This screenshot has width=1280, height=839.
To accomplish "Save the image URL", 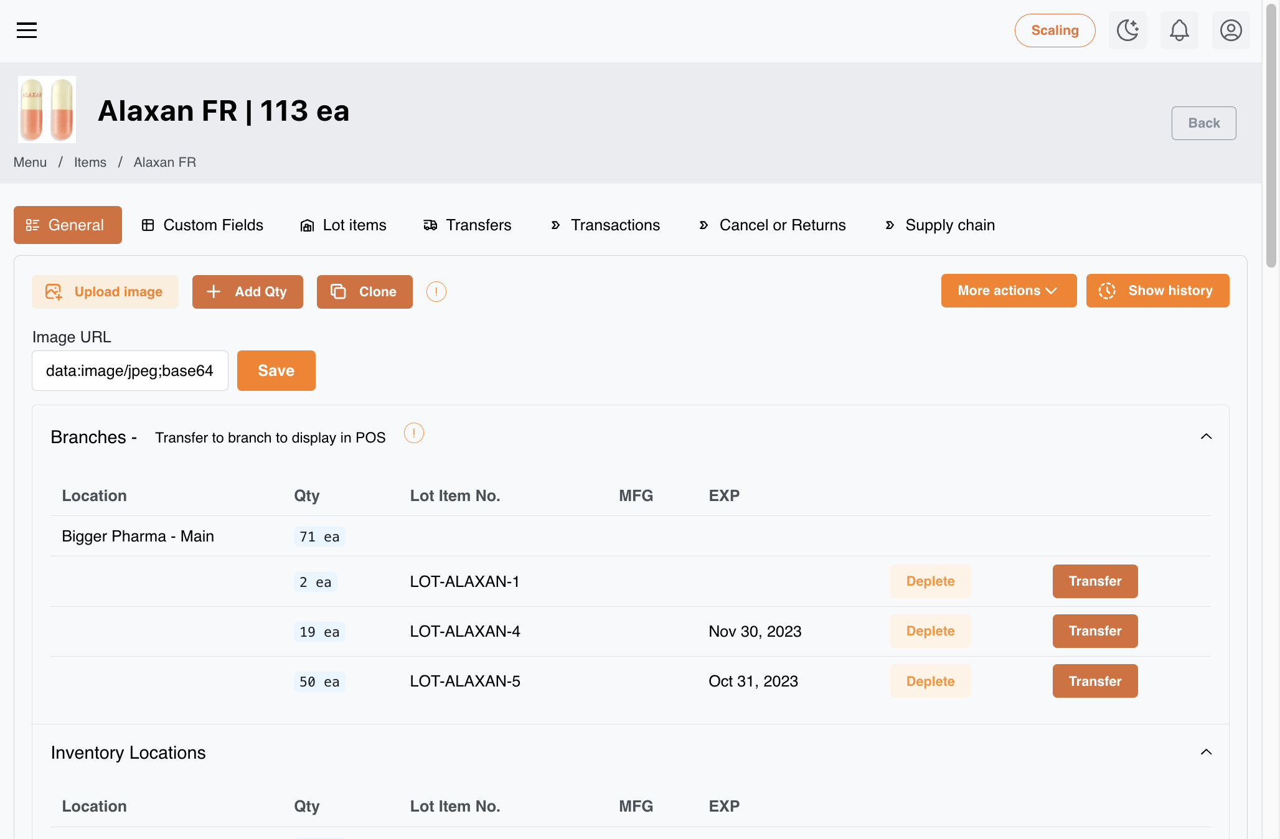I will [276, 371].
